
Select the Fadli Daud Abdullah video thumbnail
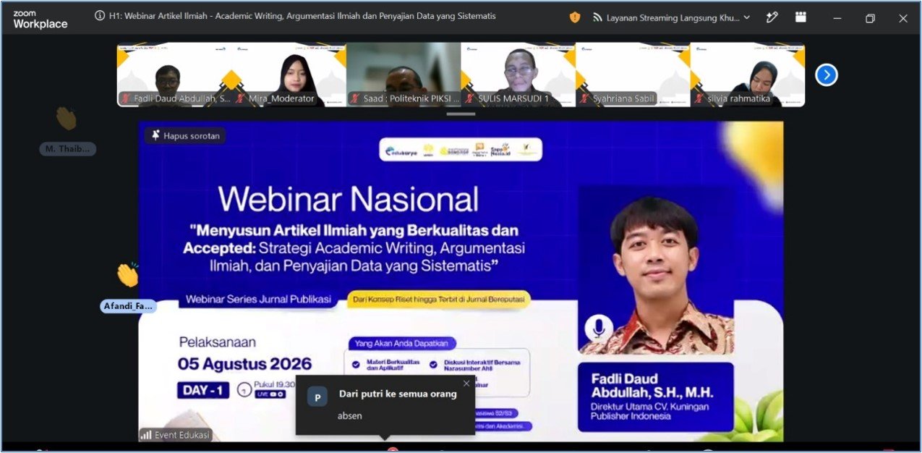click(x=174, y=75)
